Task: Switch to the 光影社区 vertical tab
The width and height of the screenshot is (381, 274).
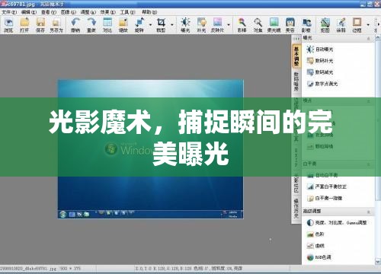Action: pos(296,183)
